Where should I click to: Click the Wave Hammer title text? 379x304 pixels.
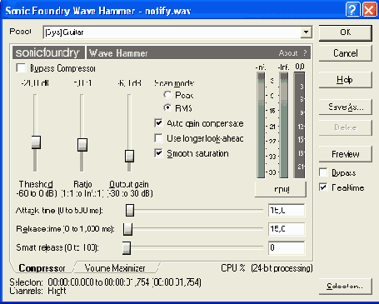[118, 53]
